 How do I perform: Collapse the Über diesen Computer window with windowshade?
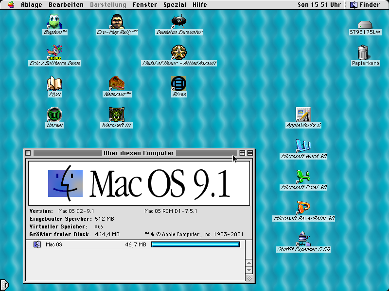point(250,153)
